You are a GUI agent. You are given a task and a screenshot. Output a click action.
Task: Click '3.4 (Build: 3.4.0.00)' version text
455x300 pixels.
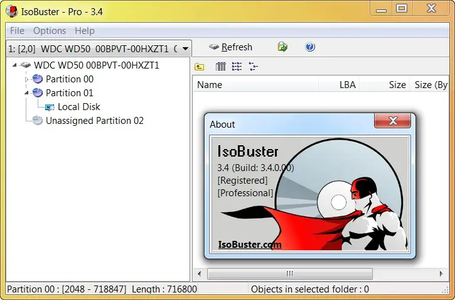pos(255,168)
